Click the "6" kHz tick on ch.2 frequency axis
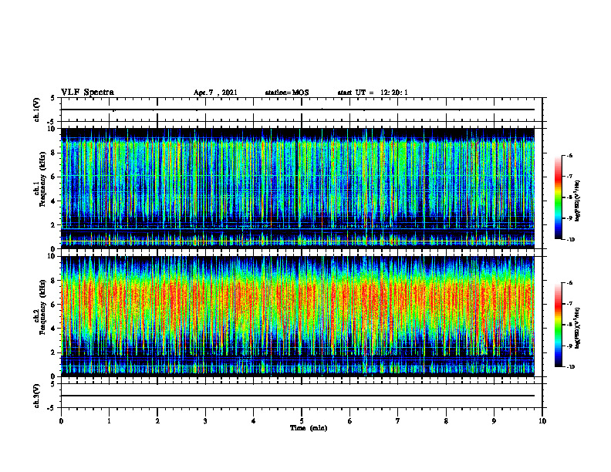Viewport: 611px width, 472px height. point(54,305)
